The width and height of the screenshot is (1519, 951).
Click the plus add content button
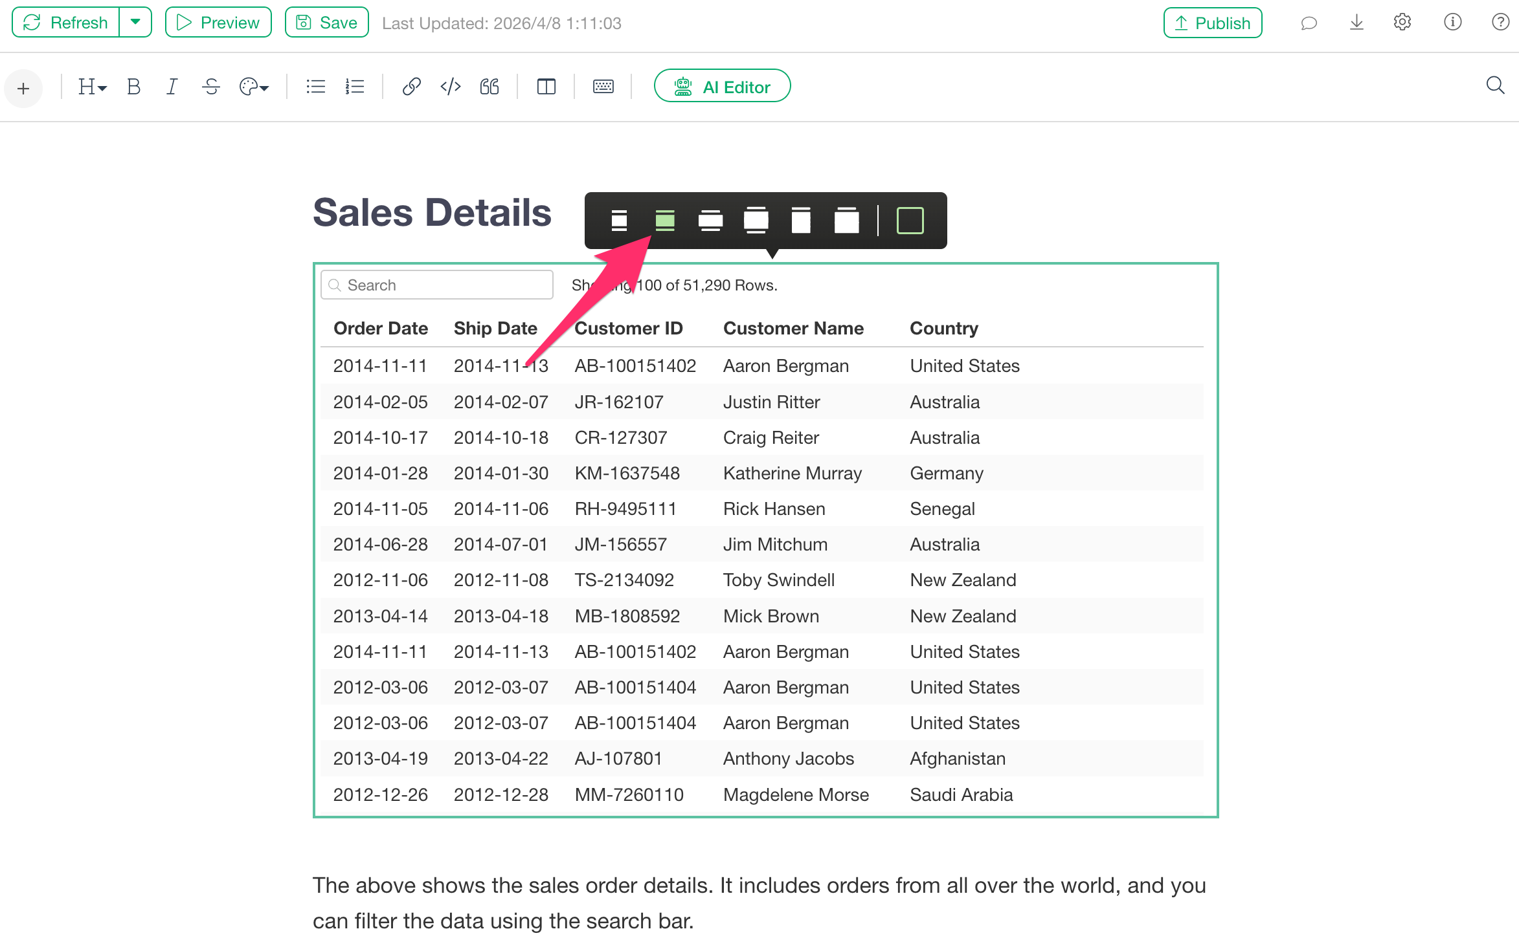[23, 88]
